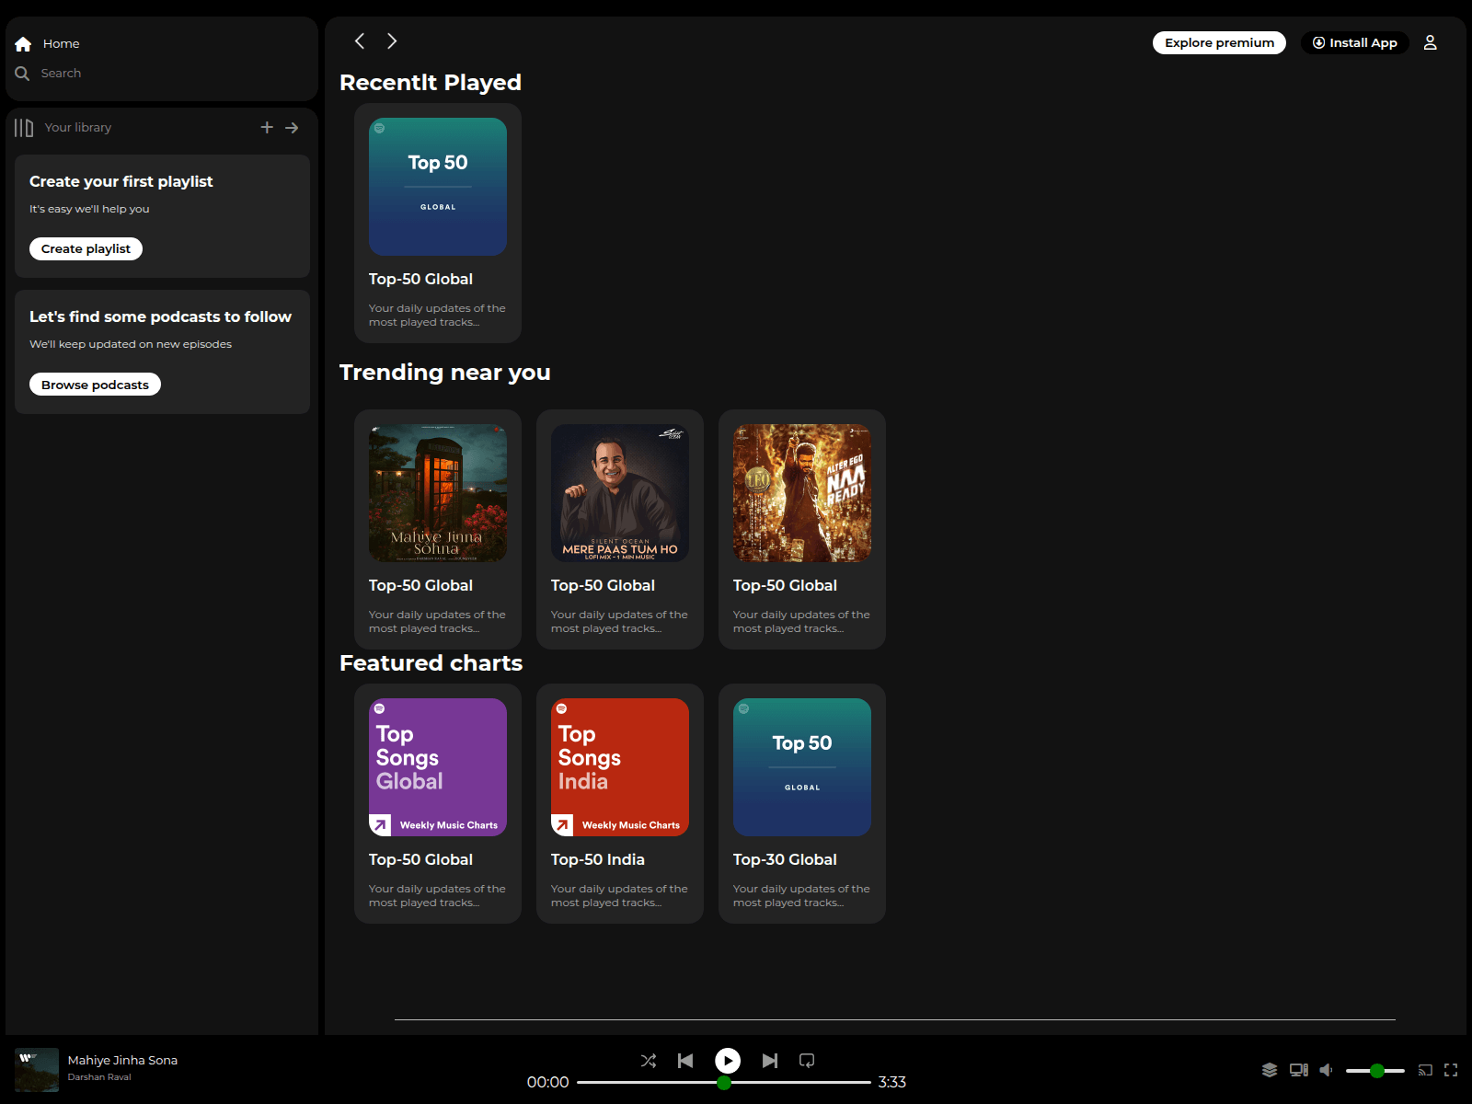The height and width of the screenshot is (1104, 1472).
Task: Open user profile icon
Action: pos(1430,42)
